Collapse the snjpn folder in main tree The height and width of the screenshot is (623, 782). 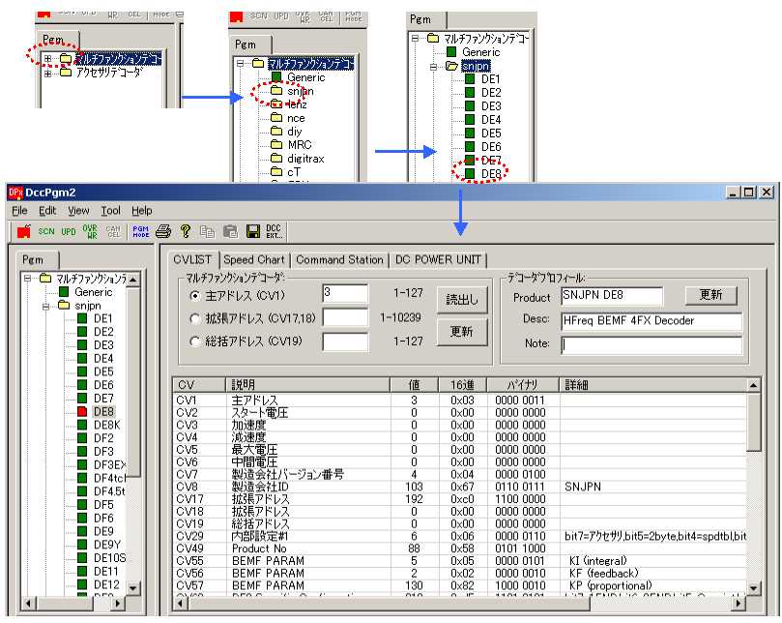(x=47, y=305)
